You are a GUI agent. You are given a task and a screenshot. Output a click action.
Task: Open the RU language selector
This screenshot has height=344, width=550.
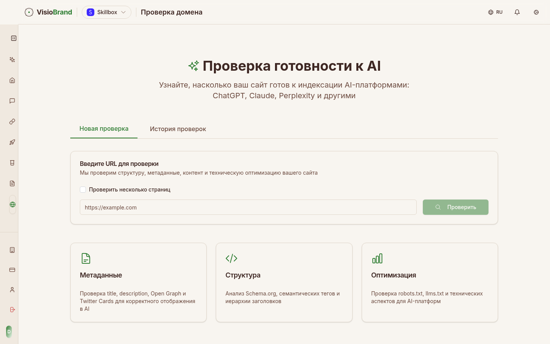click(x=495, y=12)
